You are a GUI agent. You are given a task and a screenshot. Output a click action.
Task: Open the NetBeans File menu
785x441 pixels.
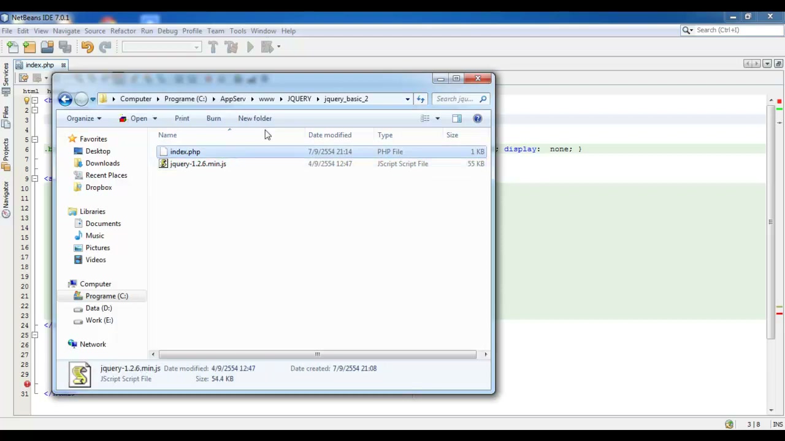7,31
